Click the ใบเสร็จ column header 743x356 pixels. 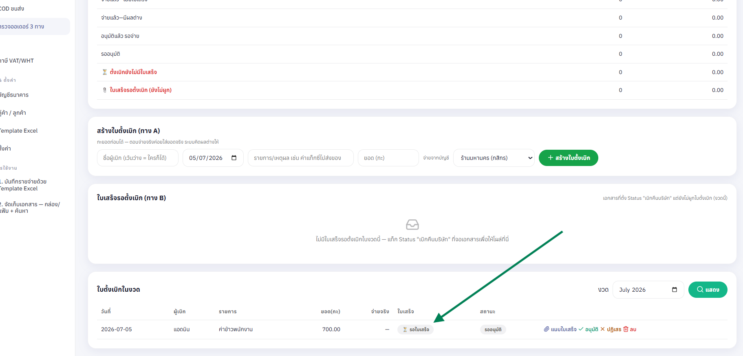click(406, 311)
